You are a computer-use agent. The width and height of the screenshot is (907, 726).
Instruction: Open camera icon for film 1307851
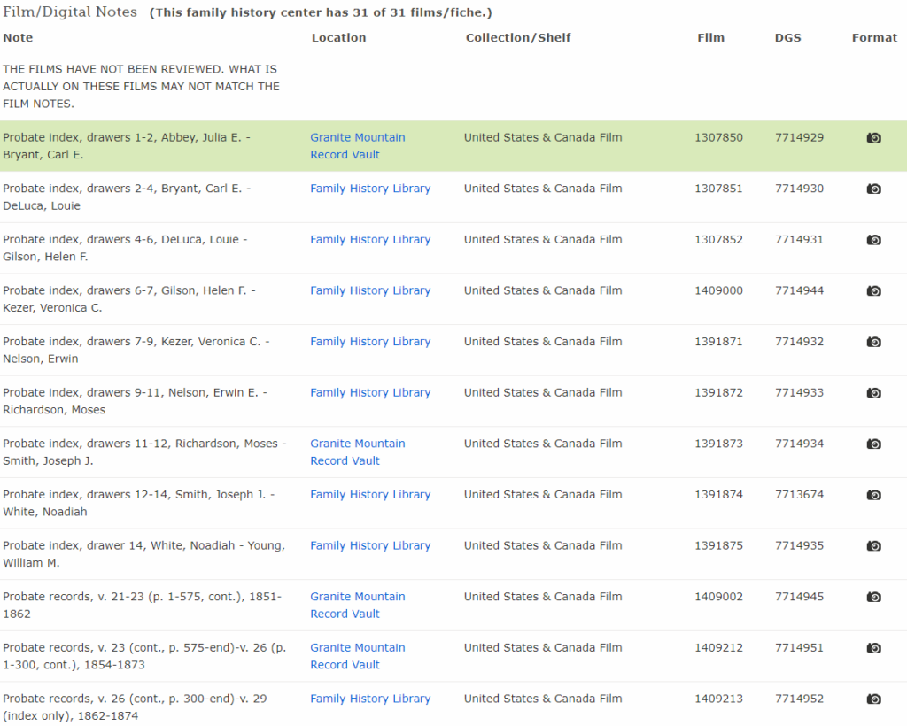click(x=873, y=189)
